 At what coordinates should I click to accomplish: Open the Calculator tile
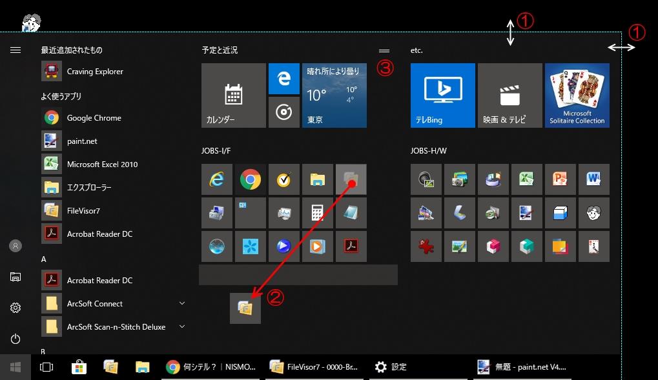(x=318, y=213)
